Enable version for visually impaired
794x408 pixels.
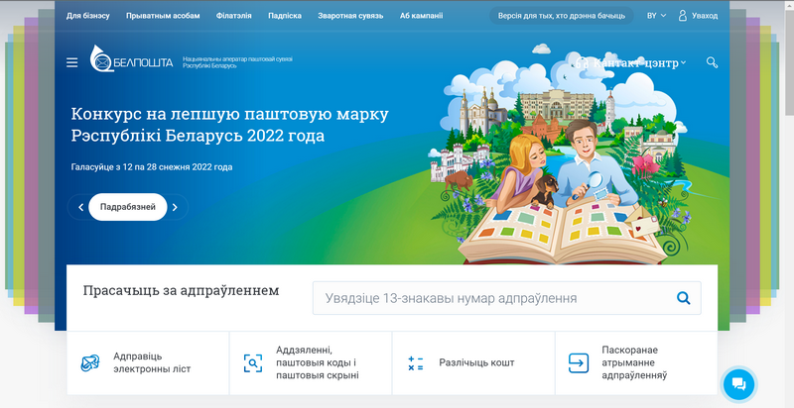[561, 16]
